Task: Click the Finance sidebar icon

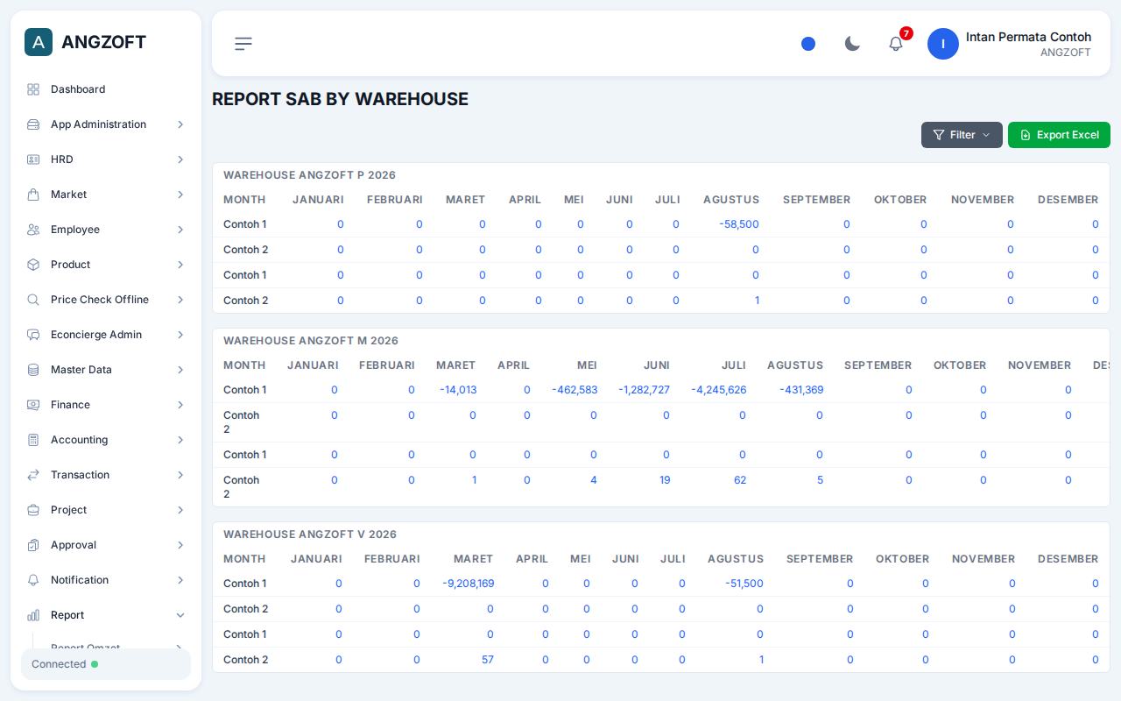Action: pyautogui.click(x=33, y=405)
